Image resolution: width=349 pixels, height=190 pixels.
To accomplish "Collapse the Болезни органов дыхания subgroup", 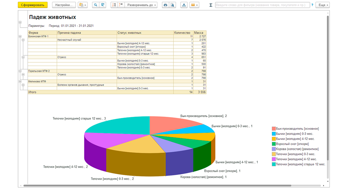I will [23, 85].
